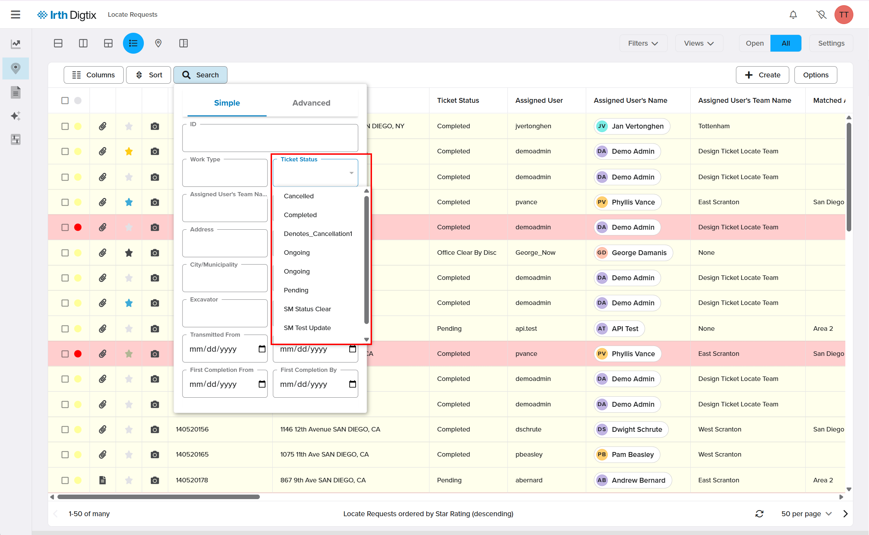Screen dimensions: 869x535
Task: Click paperclip attachment in Pam Beasley row
Action: (102, 454)
